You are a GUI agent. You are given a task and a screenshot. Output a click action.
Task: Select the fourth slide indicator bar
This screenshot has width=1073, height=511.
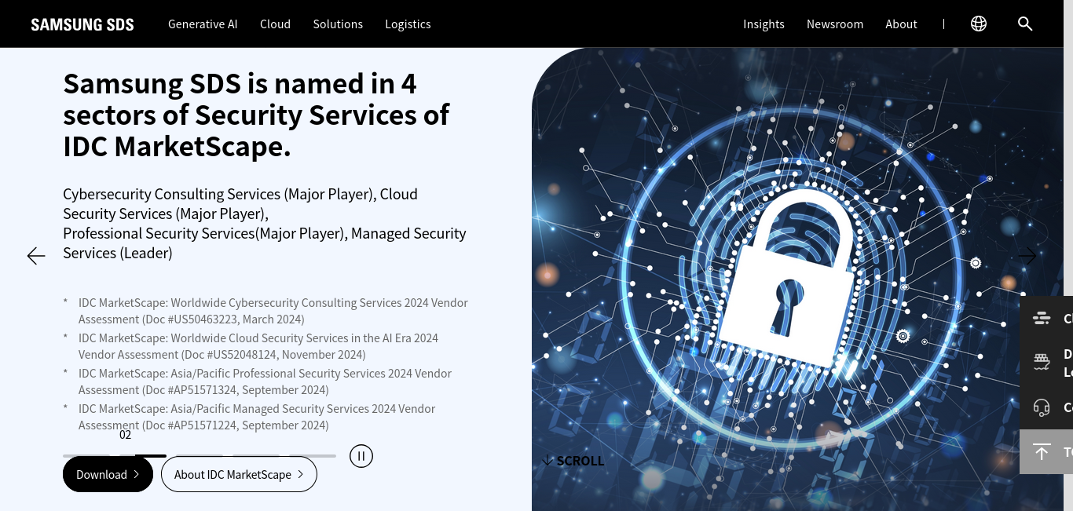[256, 455]
